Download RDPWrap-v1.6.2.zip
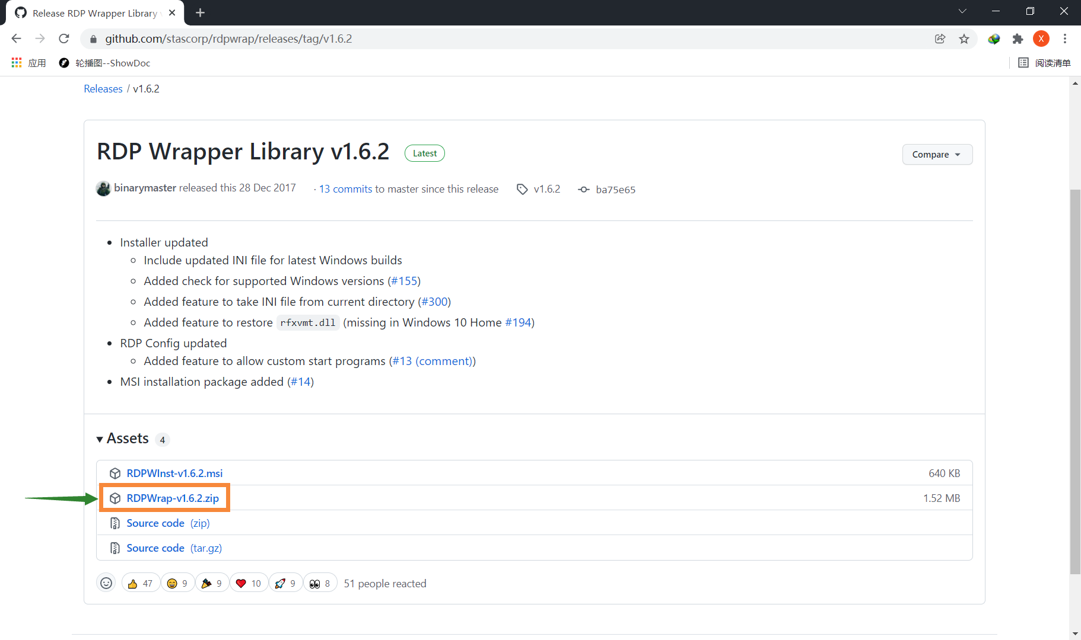The image size is (1081, 640). (x=173, y=498)
